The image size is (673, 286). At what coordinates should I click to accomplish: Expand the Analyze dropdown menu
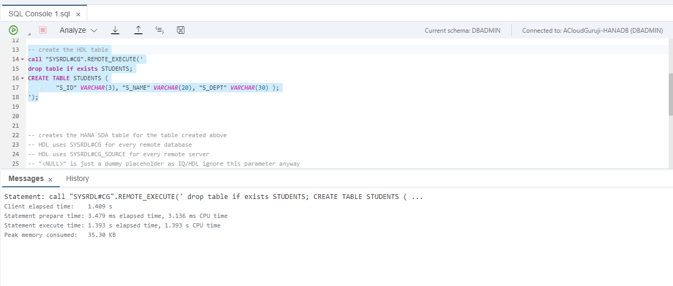pos(78,30)
